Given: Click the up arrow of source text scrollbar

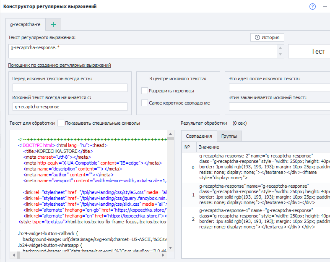Looking at the screenshot, I should tap(171, 134).
